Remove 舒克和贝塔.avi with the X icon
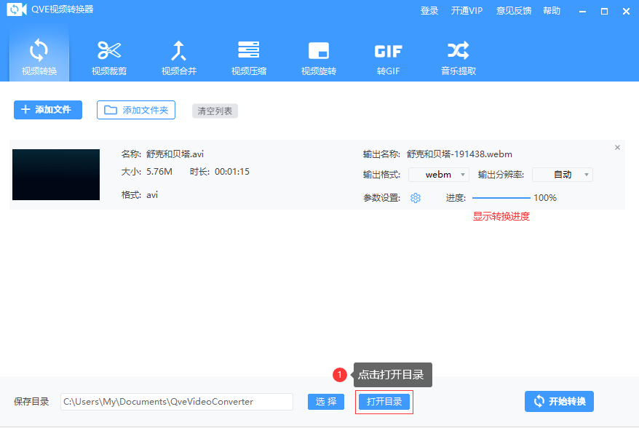The height and width of the screenshot is (428, 639). (x=617, y=148)
